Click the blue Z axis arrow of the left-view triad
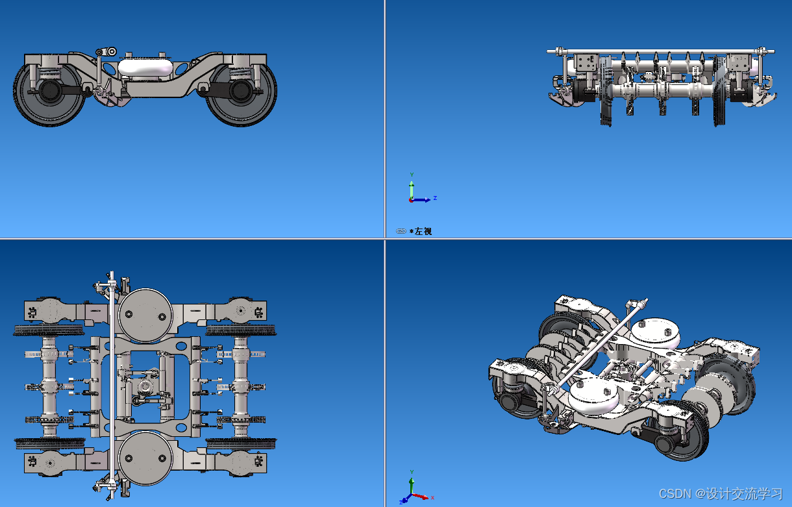Viewport: 792px width, 507px height. (422, 199)
